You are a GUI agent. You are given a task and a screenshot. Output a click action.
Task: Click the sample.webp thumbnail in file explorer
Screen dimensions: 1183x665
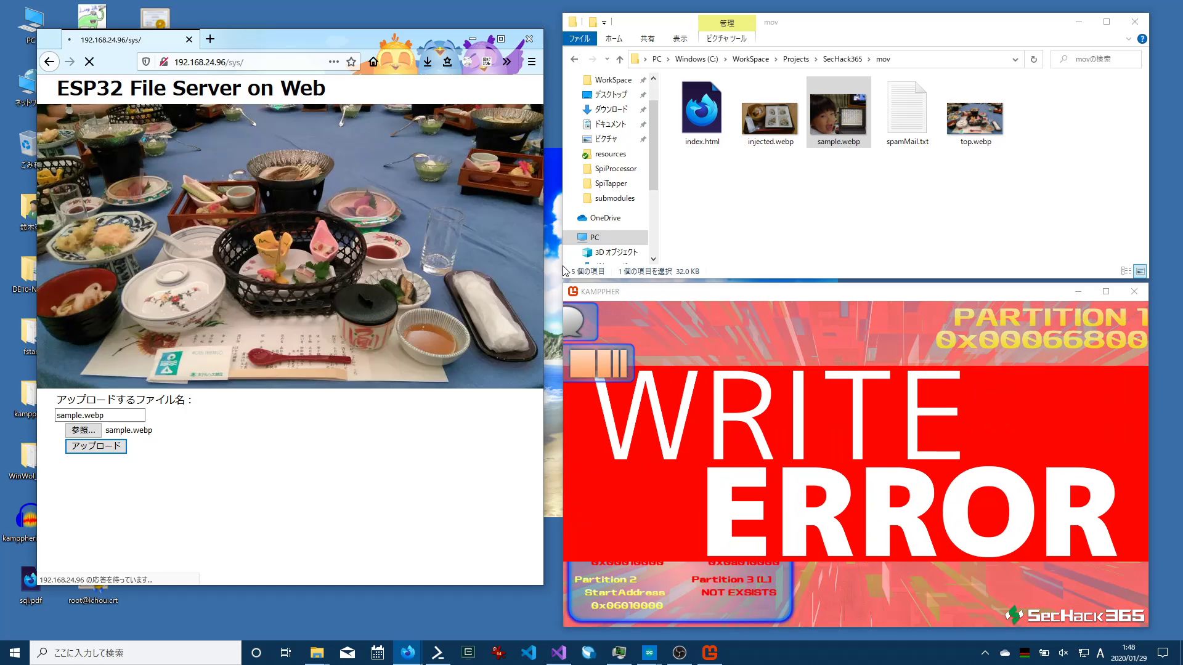(x=839, y=113)
